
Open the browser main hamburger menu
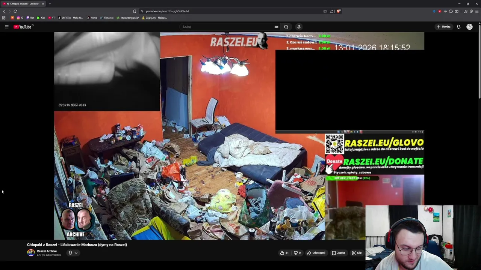click(x=477, y=11)
